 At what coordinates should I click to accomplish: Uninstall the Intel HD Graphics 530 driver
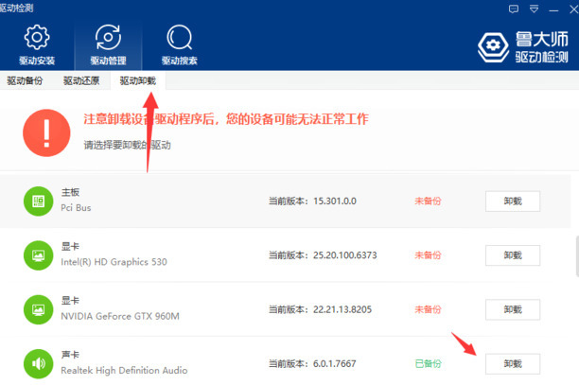pyautogui.click(x=513, y=255)
